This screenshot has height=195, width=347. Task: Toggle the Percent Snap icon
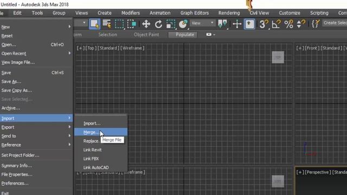tap(288, 24)
